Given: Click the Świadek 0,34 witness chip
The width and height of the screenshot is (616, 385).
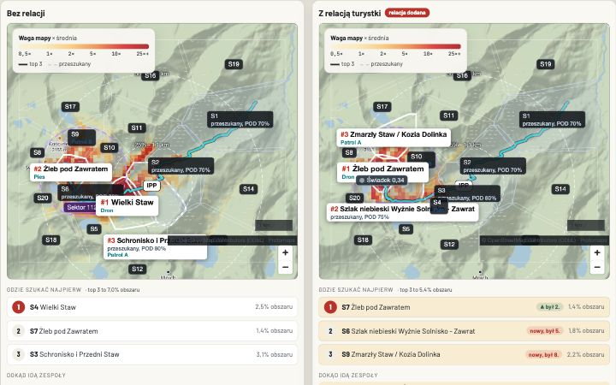Looking at the screenshot, I should pos(382,180).
